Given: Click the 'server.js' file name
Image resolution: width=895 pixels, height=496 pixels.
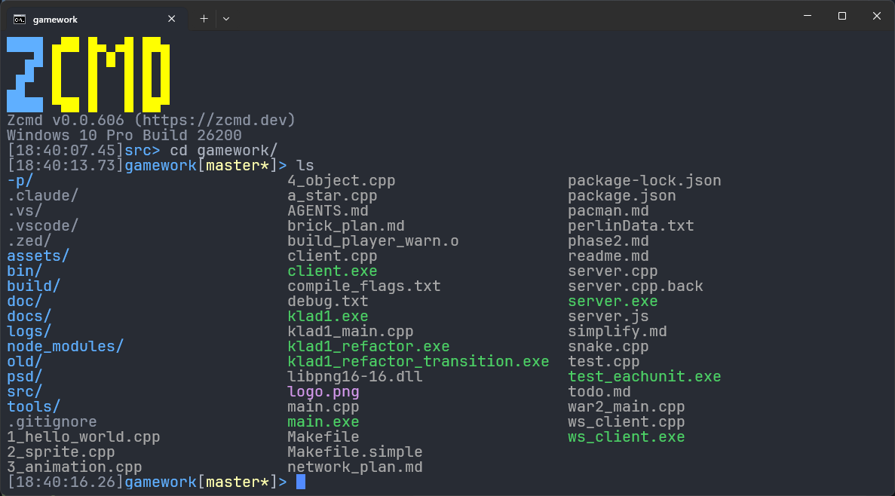Looking at the screenshot, I should [x=608, y=316].
